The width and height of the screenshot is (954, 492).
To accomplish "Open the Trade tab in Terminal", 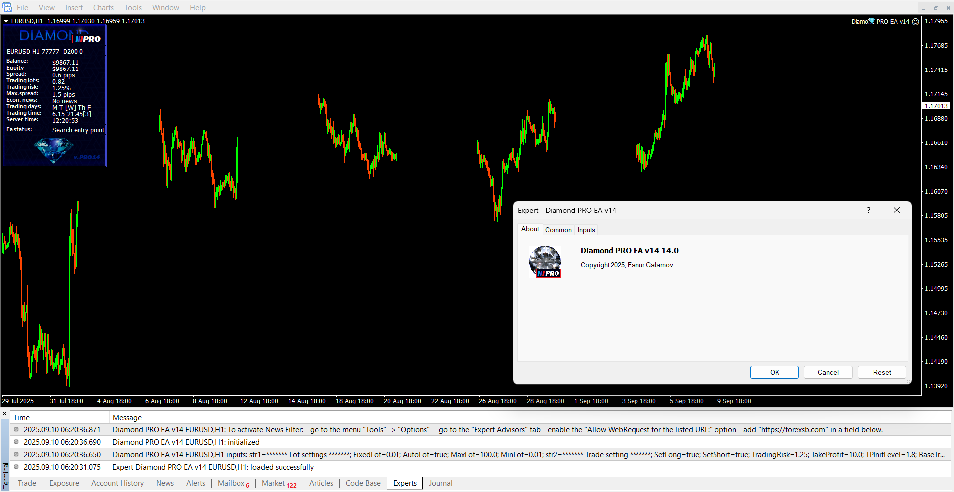I will pyautogui.click(x=27, y=483).
